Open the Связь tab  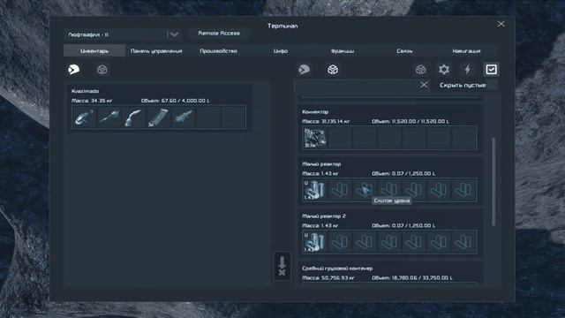404,51
